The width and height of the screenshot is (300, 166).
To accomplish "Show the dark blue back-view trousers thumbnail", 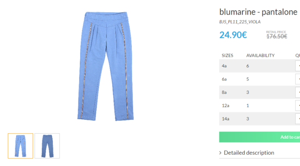I will (47, 146).
